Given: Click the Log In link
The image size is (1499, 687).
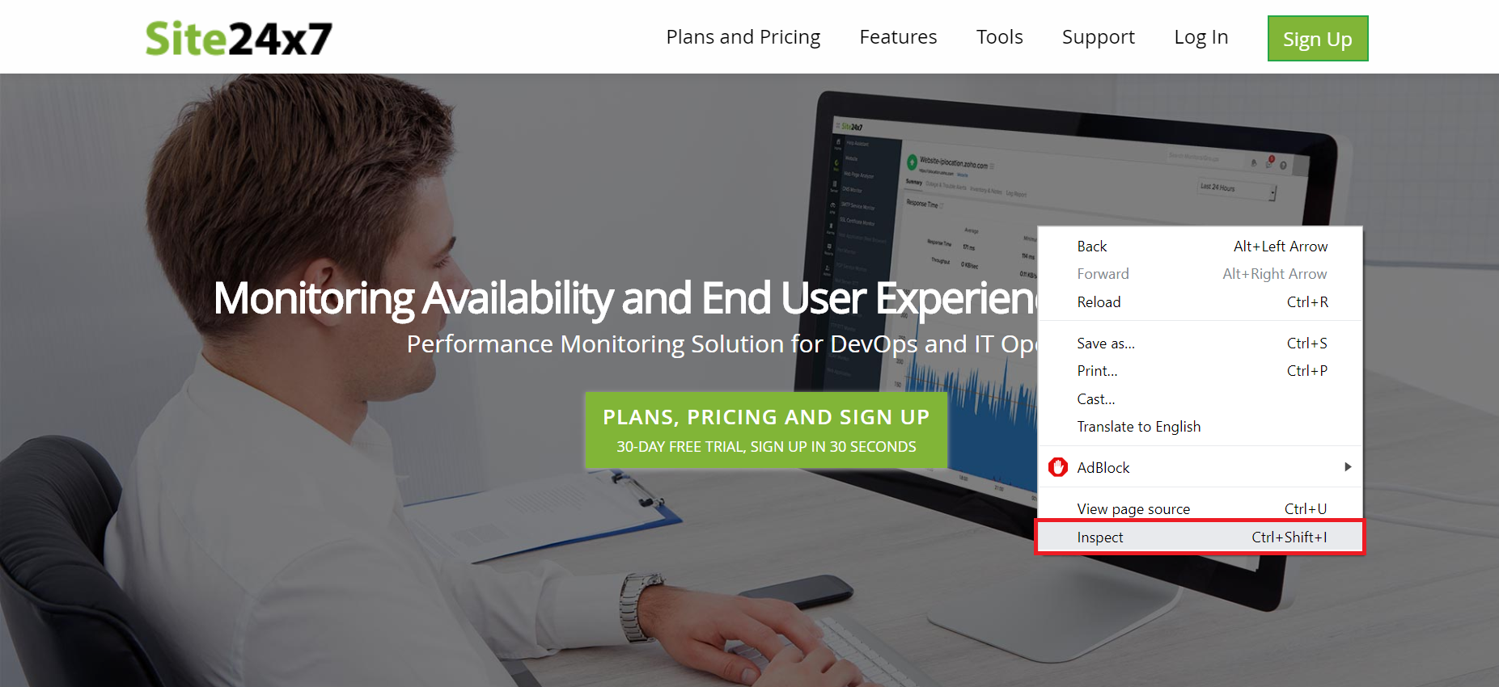Looking at the screenshot, I should tap(1200, 37).
